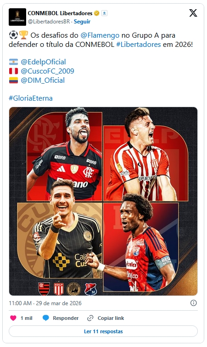This screenshot has height=347, width=207.
Task: Open the X logo in the corner
Action: pos(193,13)
